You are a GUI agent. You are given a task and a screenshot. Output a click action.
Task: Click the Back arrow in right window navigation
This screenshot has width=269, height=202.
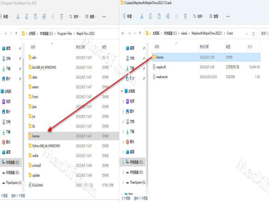(123, 33)
